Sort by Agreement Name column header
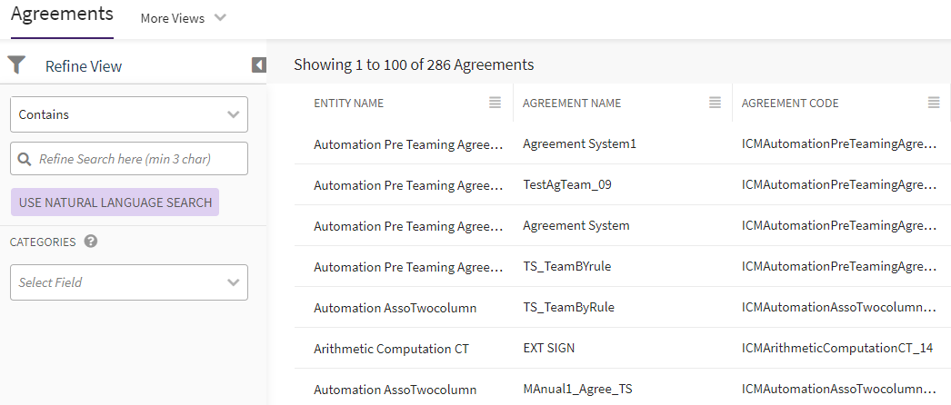This screenshot has width=951, height=405. tap(572, 104)
